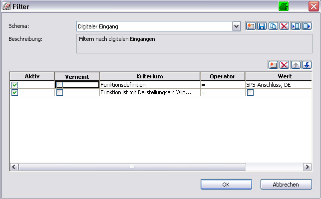This screenshot has height=199, width=321.
Task: Click the horizontal scrollbar left arrow
Action: tap(14, 167)
